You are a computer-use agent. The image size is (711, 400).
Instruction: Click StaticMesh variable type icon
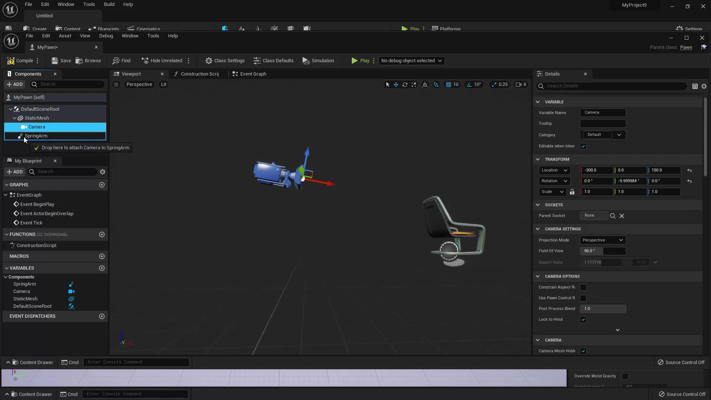[71, 299]
